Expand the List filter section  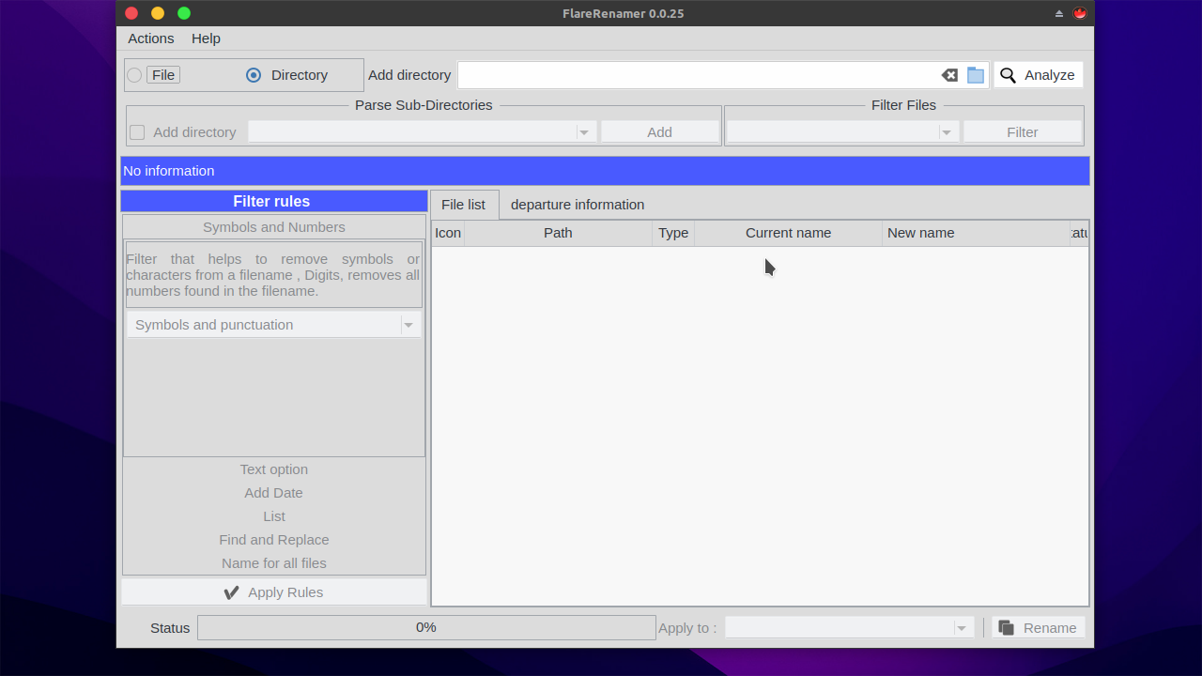(274, 516)
